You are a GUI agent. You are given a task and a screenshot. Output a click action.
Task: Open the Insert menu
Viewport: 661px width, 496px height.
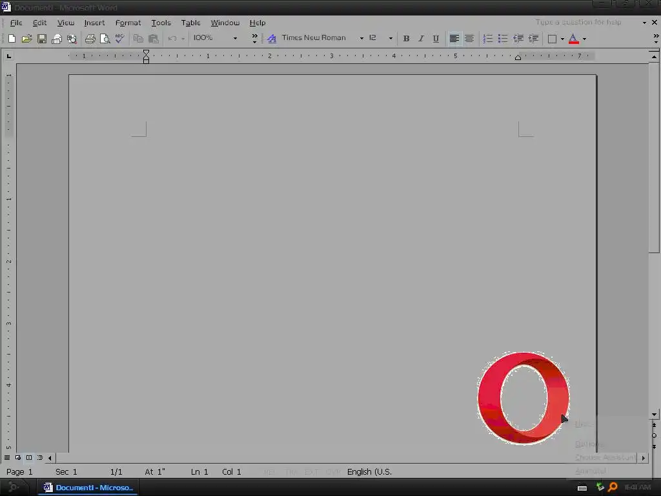click(94, 23)
